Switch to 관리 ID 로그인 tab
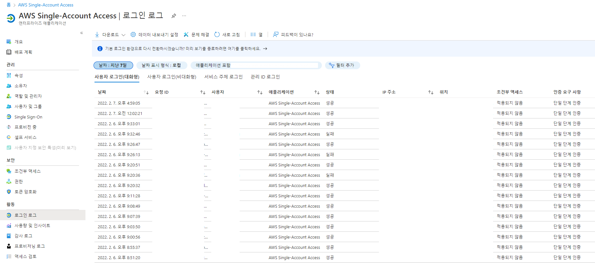 coord(265,77)
